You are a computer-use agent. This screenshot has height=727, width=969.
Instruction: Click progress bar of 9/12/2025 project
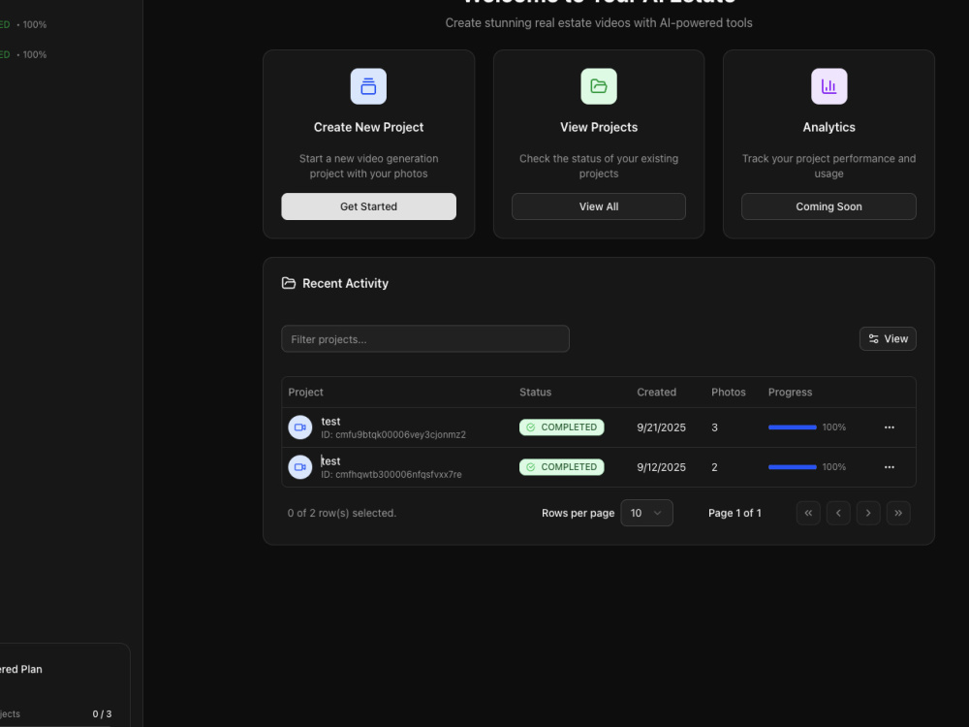point(793,467)
